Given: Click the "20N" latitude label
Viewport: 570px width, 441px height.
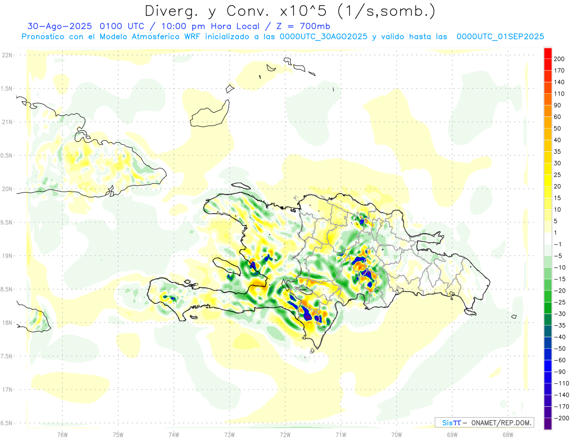Looking at the screenshot, I should pos(7,189).
